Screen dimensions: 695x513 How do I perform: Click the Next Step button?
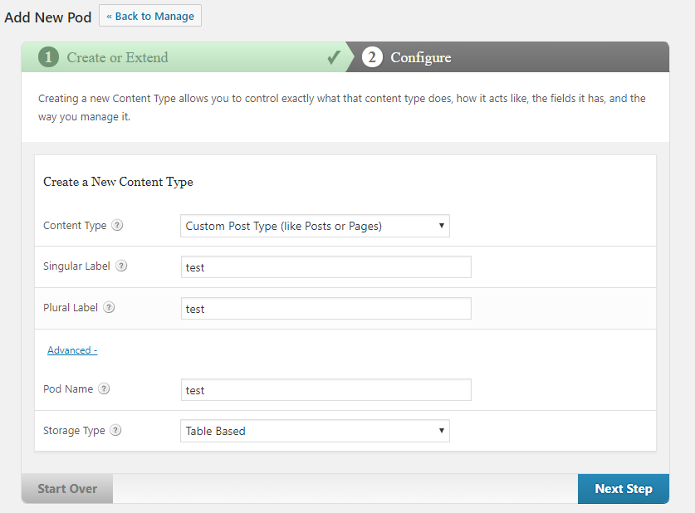[x=624, y=489]
